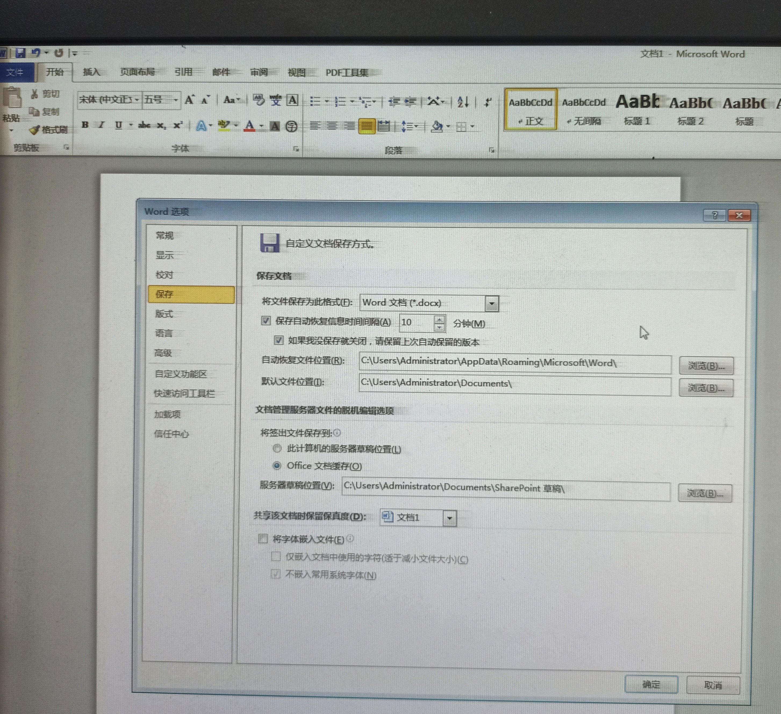Expand the Clipboard (剪贴板) launcher
This screenshot has width=781, height=714.
point(67,147)
